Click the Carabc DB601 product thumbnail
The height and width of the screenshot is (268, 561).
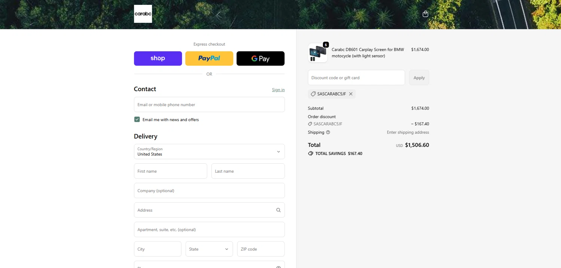[x=318, y=53]
